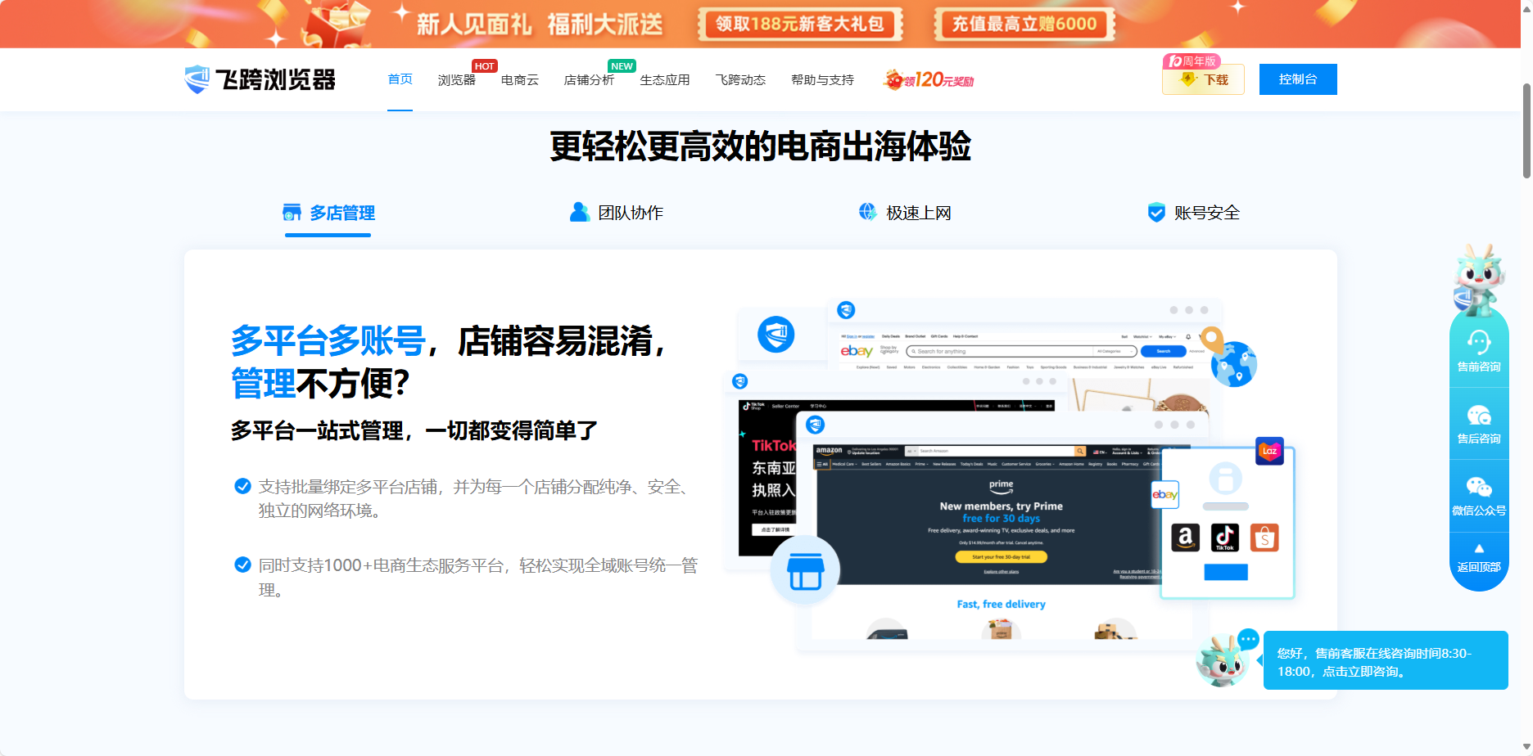Click the 下载 anniversary download button
This screenshot has width=1533, height=756.
pos(1203,79)
